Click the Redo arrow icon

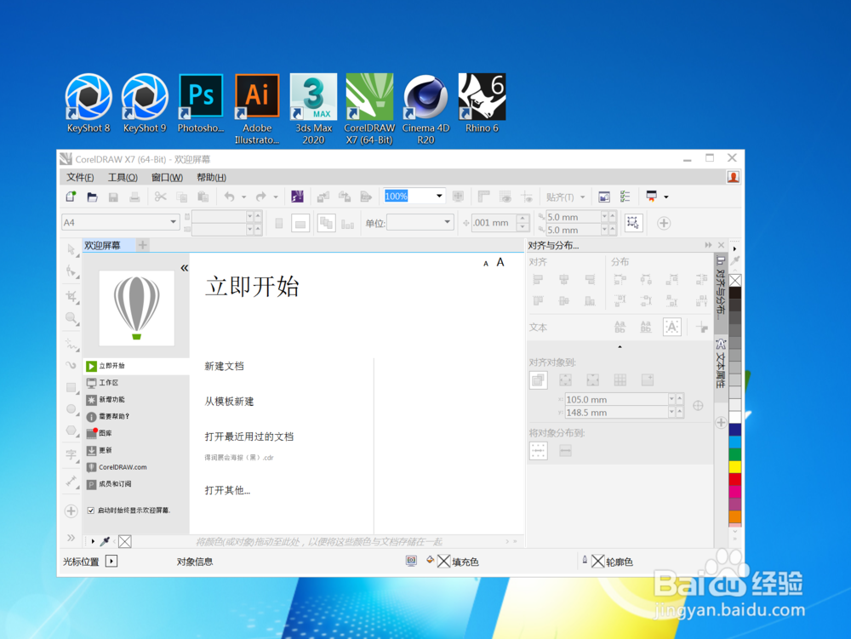tap(261, 197)
